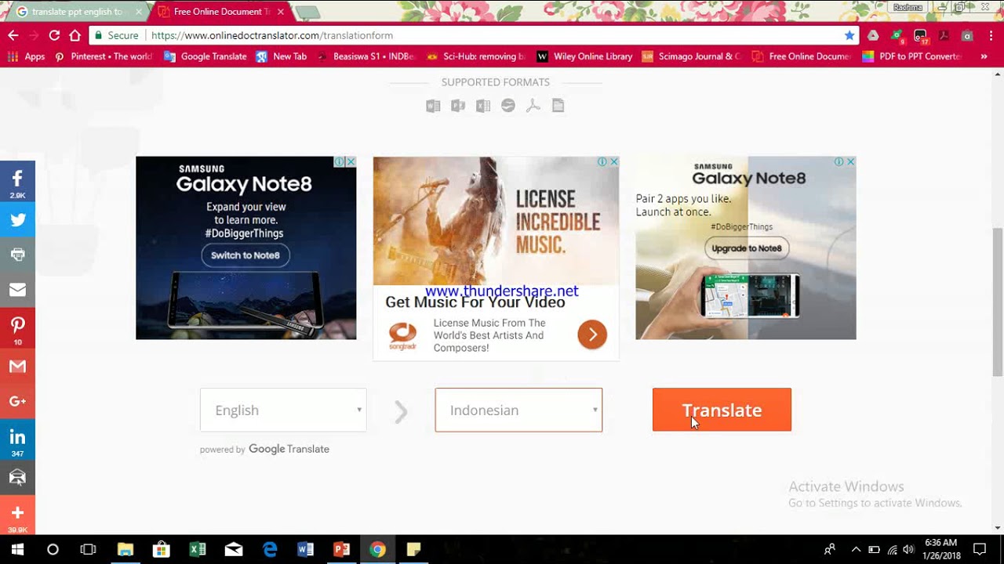Open Wiley Online Library bookmark

point(584,56)
